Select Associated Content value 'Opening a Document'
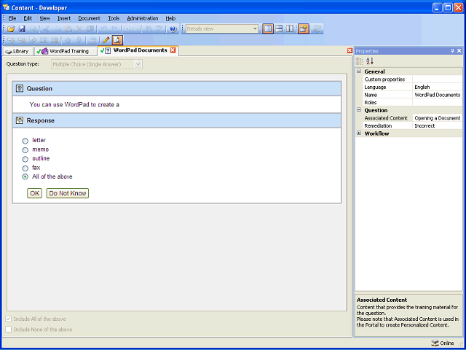This screenshot has height=350, width=466. [x=437, y=118]
